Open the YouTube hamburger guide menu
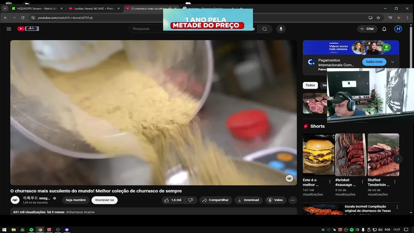 [9, 29]
